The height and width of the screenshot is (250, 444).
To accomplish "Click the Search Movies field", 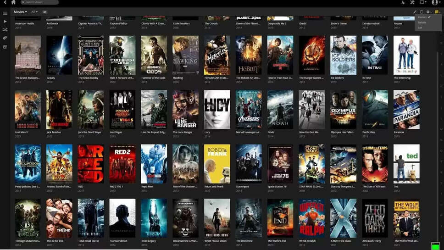I will click(x=39, y=2).
